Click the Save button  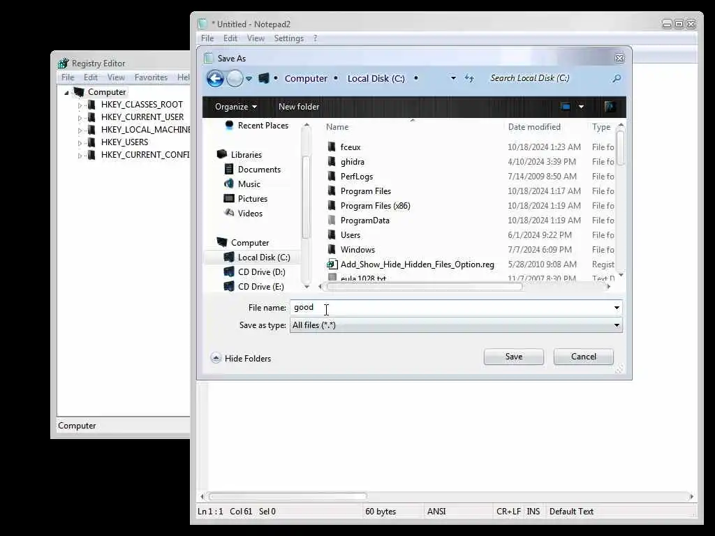(514, 357)
